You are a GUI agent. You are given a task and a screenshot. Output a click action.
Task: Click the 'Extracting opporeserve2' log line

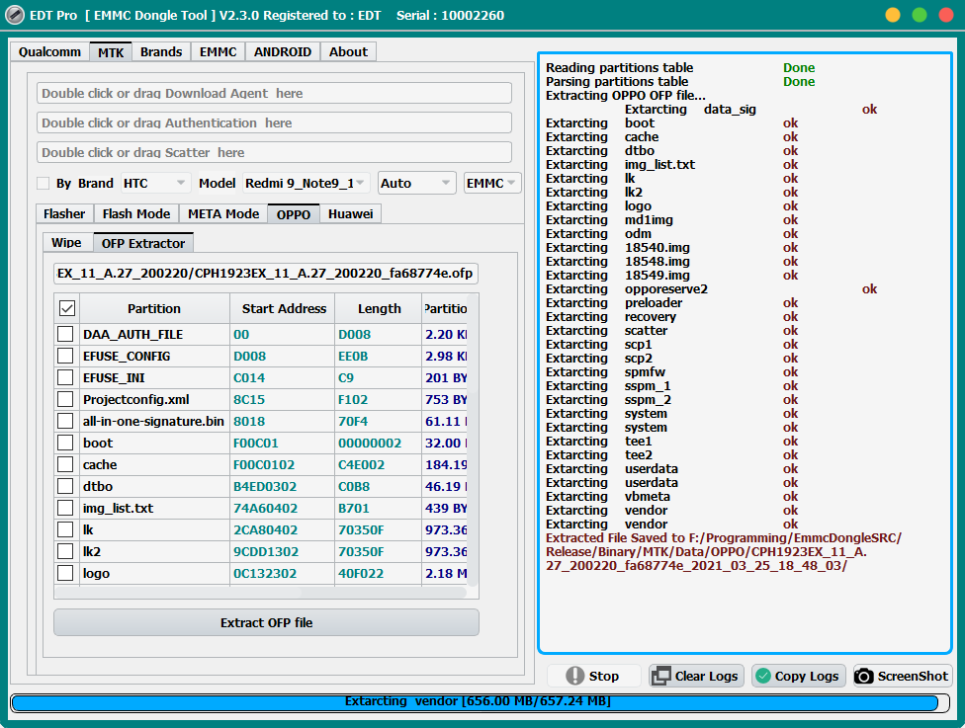[x=712, y=289]
